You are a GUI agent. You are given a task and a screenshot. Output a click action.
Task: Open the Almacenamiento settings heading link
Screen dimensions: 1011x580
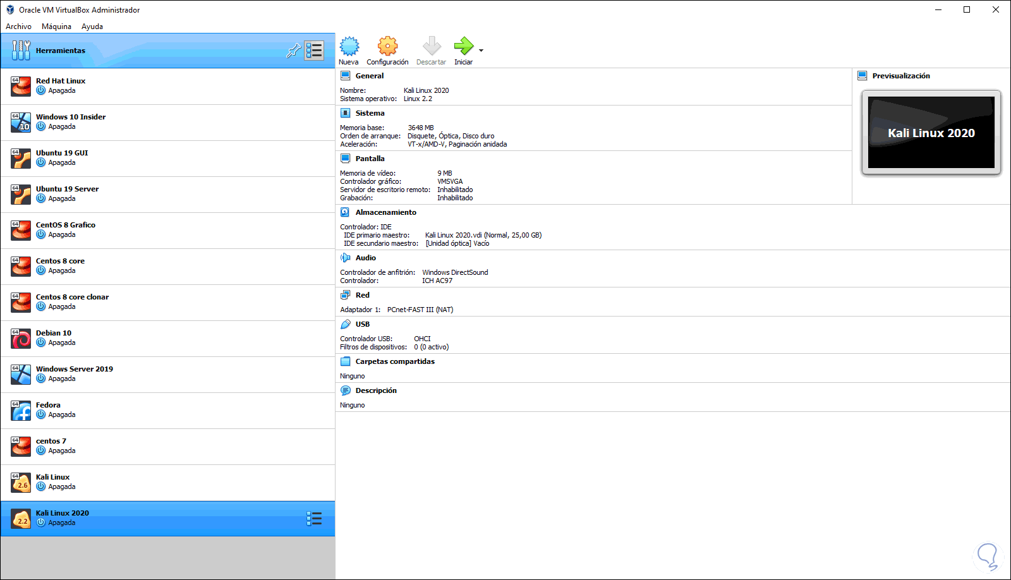tap(385, 212)
